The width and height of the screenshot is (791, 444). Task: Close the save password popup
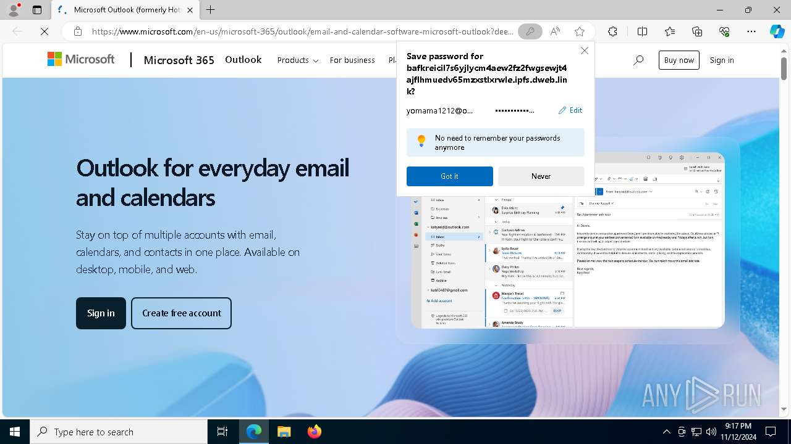(x=585, y=51)
